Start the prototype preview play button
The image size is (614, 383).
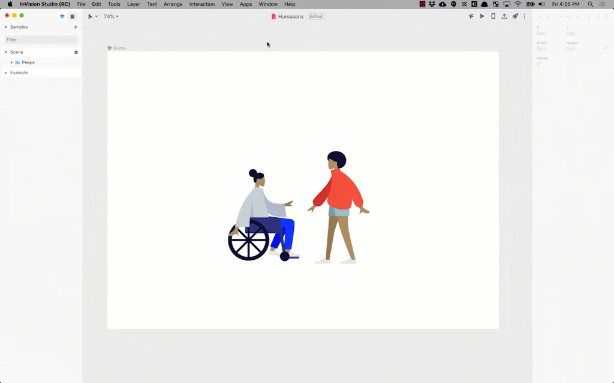tap(482, 16)
